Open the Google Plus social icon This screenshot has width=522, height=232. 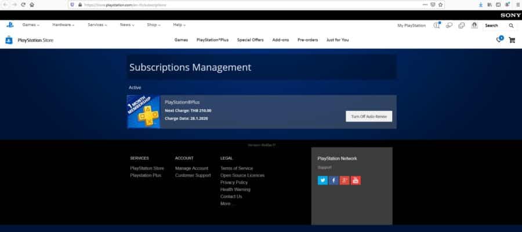point(345,180)
